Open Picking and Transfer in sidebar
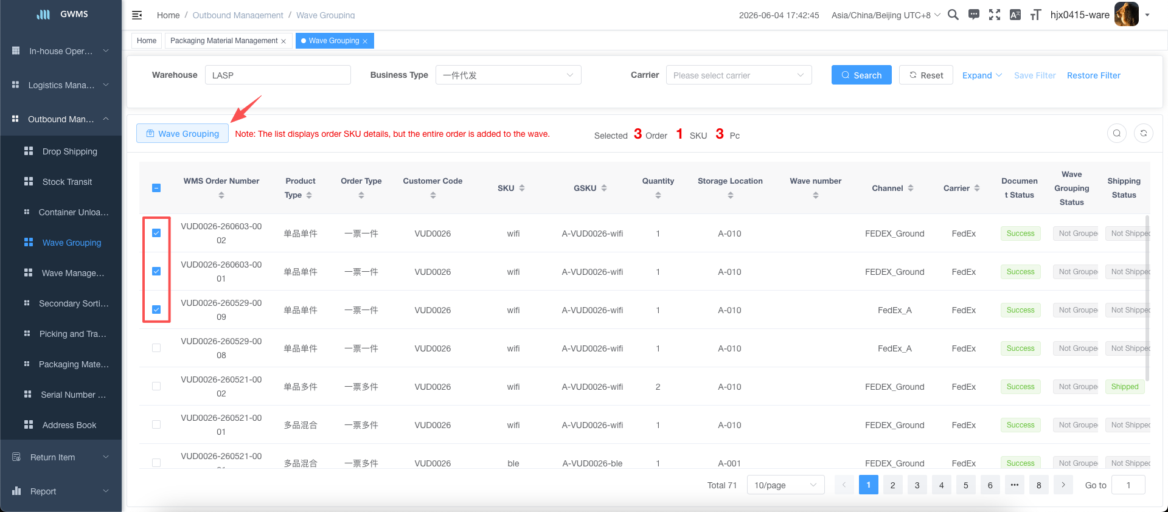Screen dimensions: 1168x512 (61, 334)
